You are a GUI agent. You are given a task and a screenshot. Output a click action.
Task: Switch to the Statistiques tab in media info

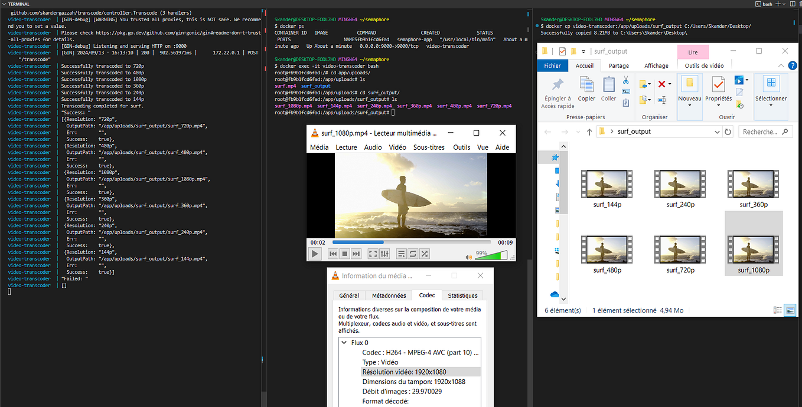click(462, 296)
